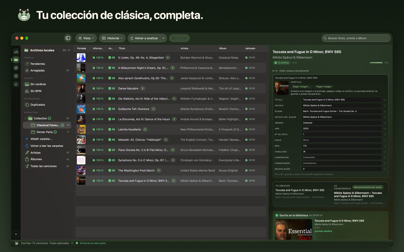
Task: Open the arrow menu beside Volver a analizar
Action: point(164,38)
